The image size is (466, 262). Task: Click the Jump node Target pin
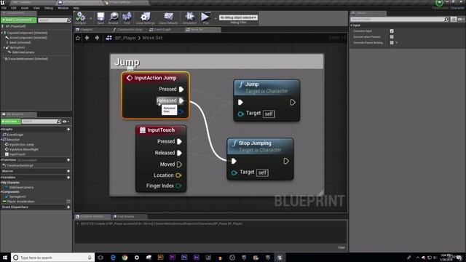point(241,114)
